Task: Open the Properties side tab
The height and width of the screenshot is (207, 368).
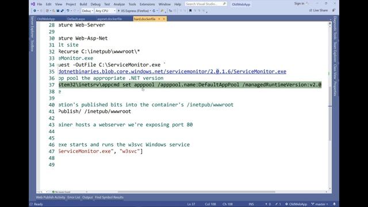Action: point(335,89)
